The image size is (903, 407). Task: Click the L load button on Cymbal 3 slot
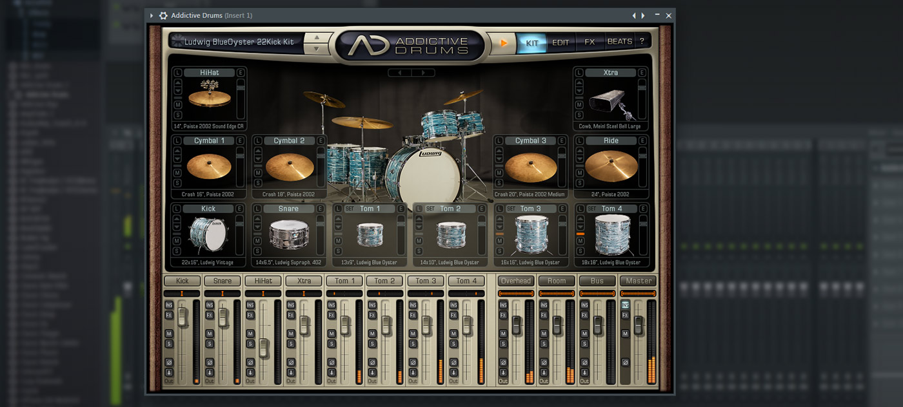(x=499, y=140)
